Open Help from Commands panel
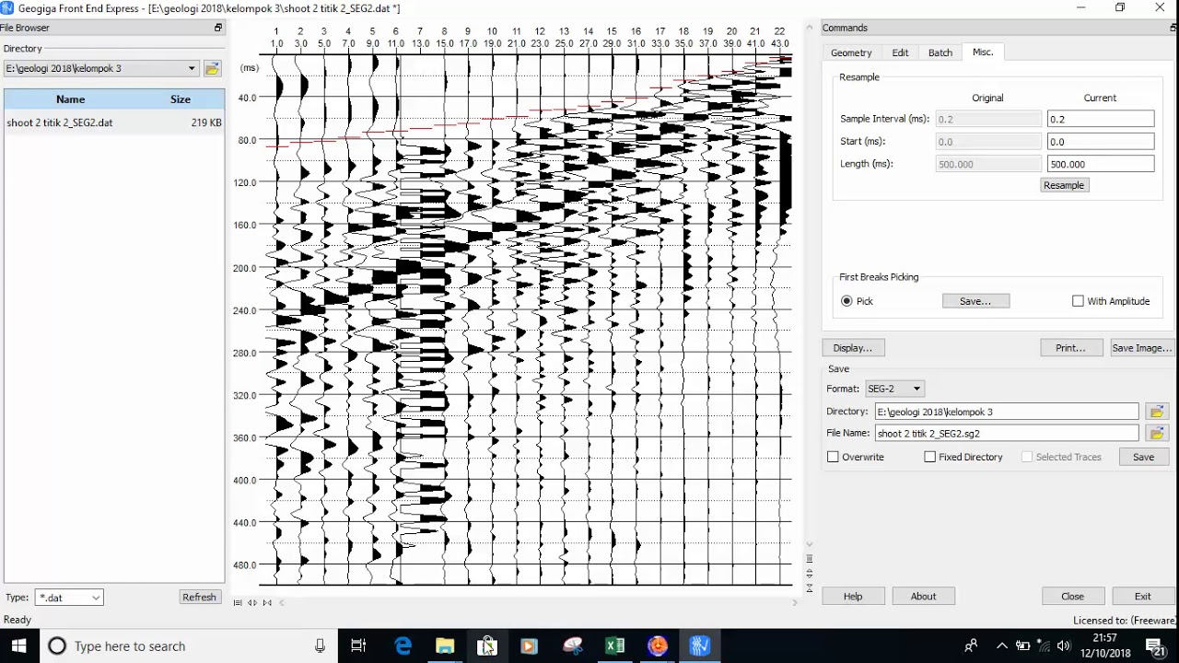Image resolution: width=1179 pixels, height=663 pixels. click(x=853, y=596)
